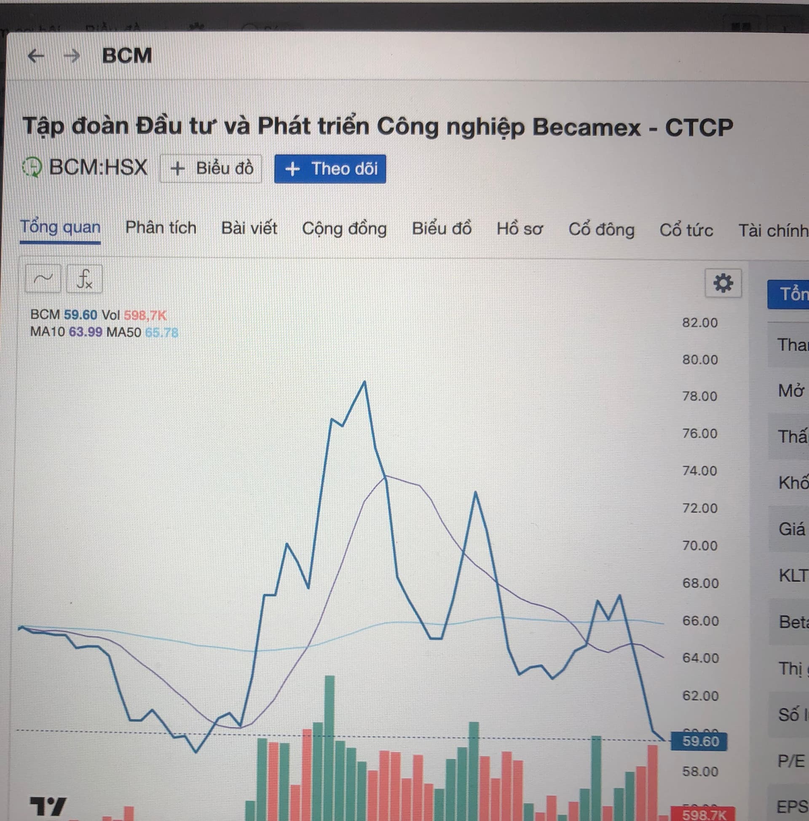
Task: Select the 'Tổng quan' tab
Action: [x=60, y=228]
